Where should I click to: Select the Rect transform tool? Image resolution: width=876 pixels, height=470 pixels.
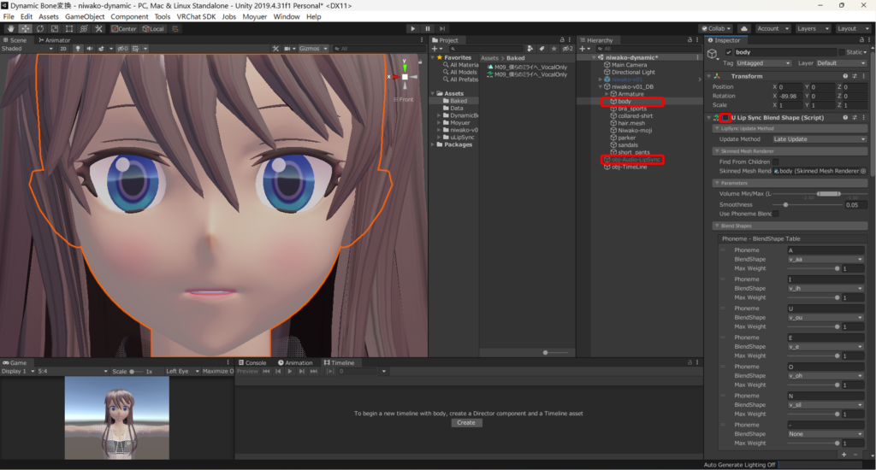69,28
